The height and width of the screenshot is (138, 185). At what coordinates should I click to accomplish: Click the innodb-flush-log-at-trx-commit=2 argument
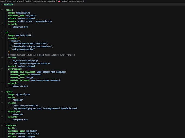coord(32,47)
